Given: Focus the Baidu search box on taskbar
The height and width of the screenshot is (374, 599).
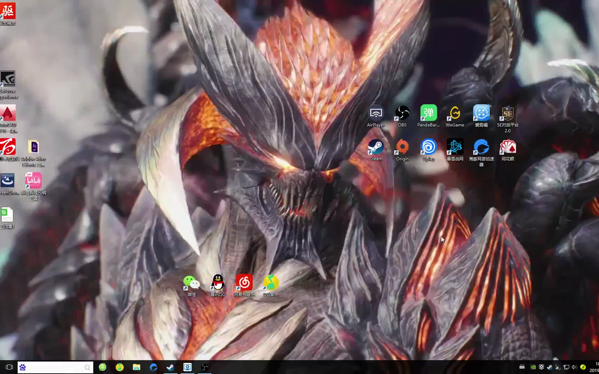Looking at the screenshot, I should pos(55,367).
